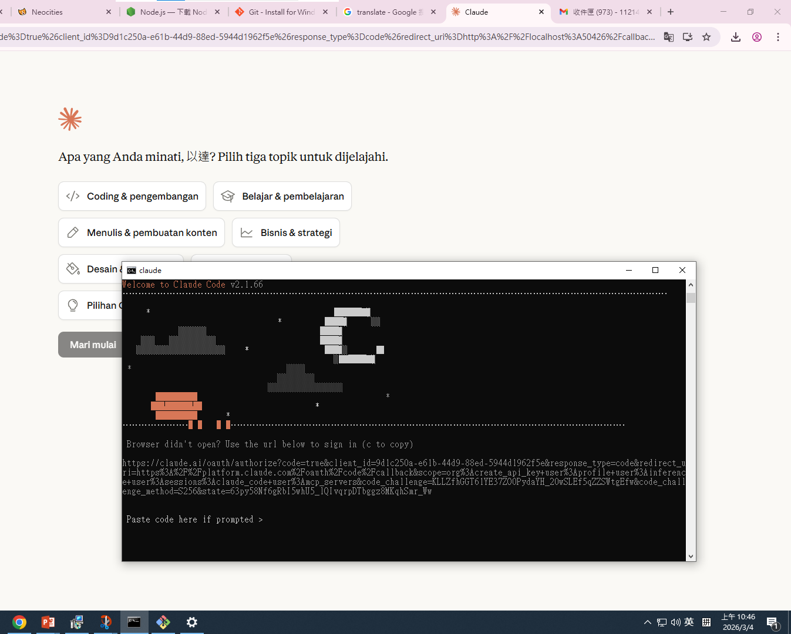Select the Belajar & pembelajaran topic

(x=282, y=196)
